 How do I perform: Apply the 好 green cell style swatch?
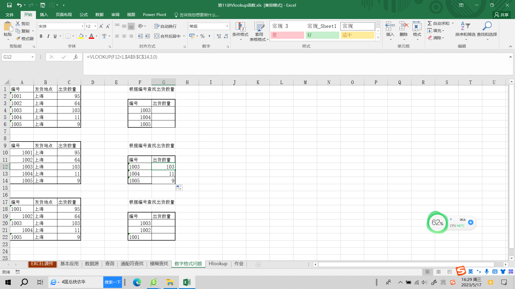322,35
